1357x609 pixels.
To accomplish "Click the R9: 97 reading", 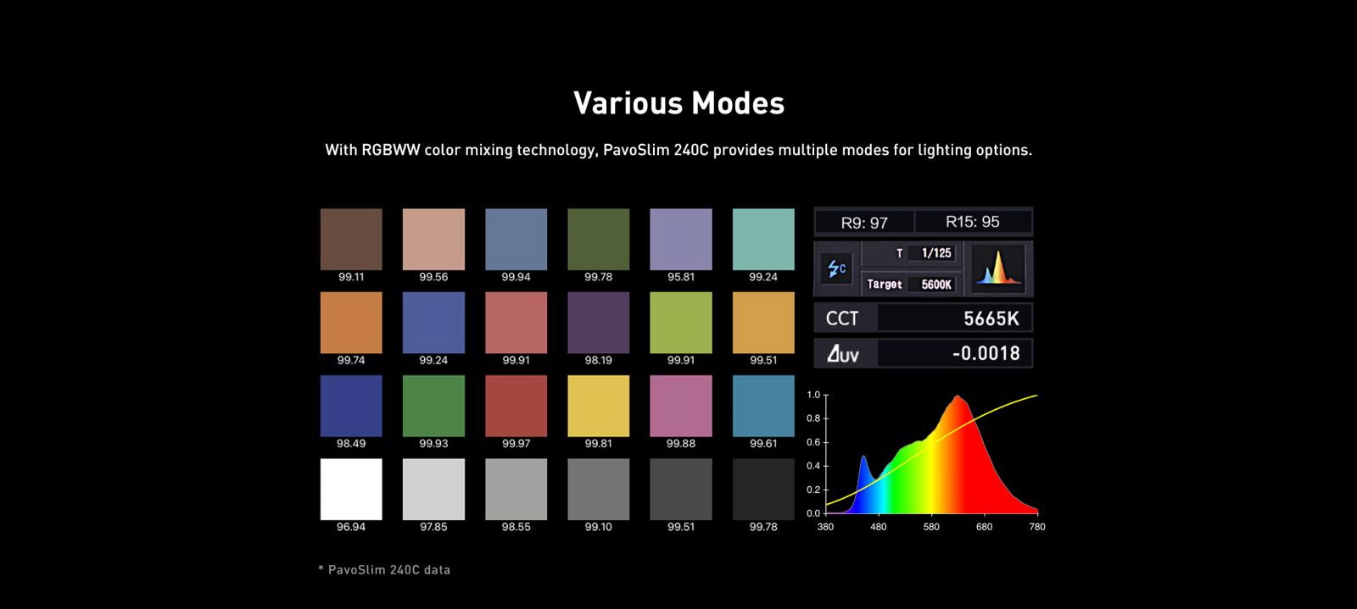I will 864,223.
